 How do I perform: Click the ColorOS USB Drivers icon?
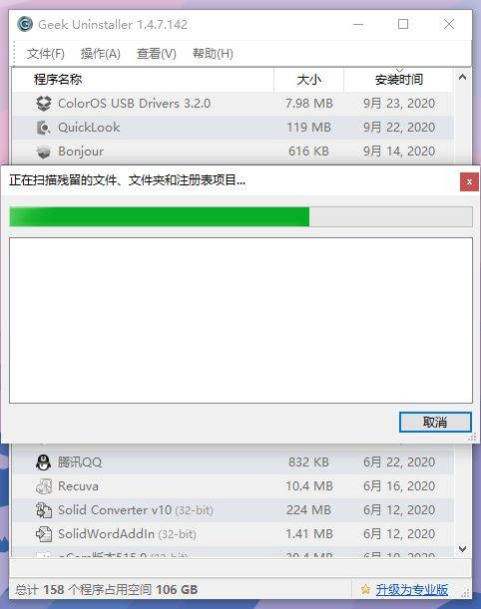[x=44, y=104]
